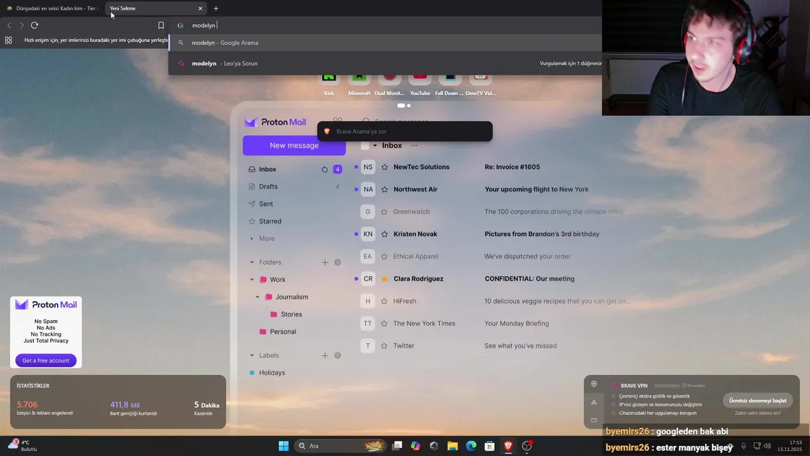
Task: Open volume control from the system tray
Action: [x=768, y=446]
